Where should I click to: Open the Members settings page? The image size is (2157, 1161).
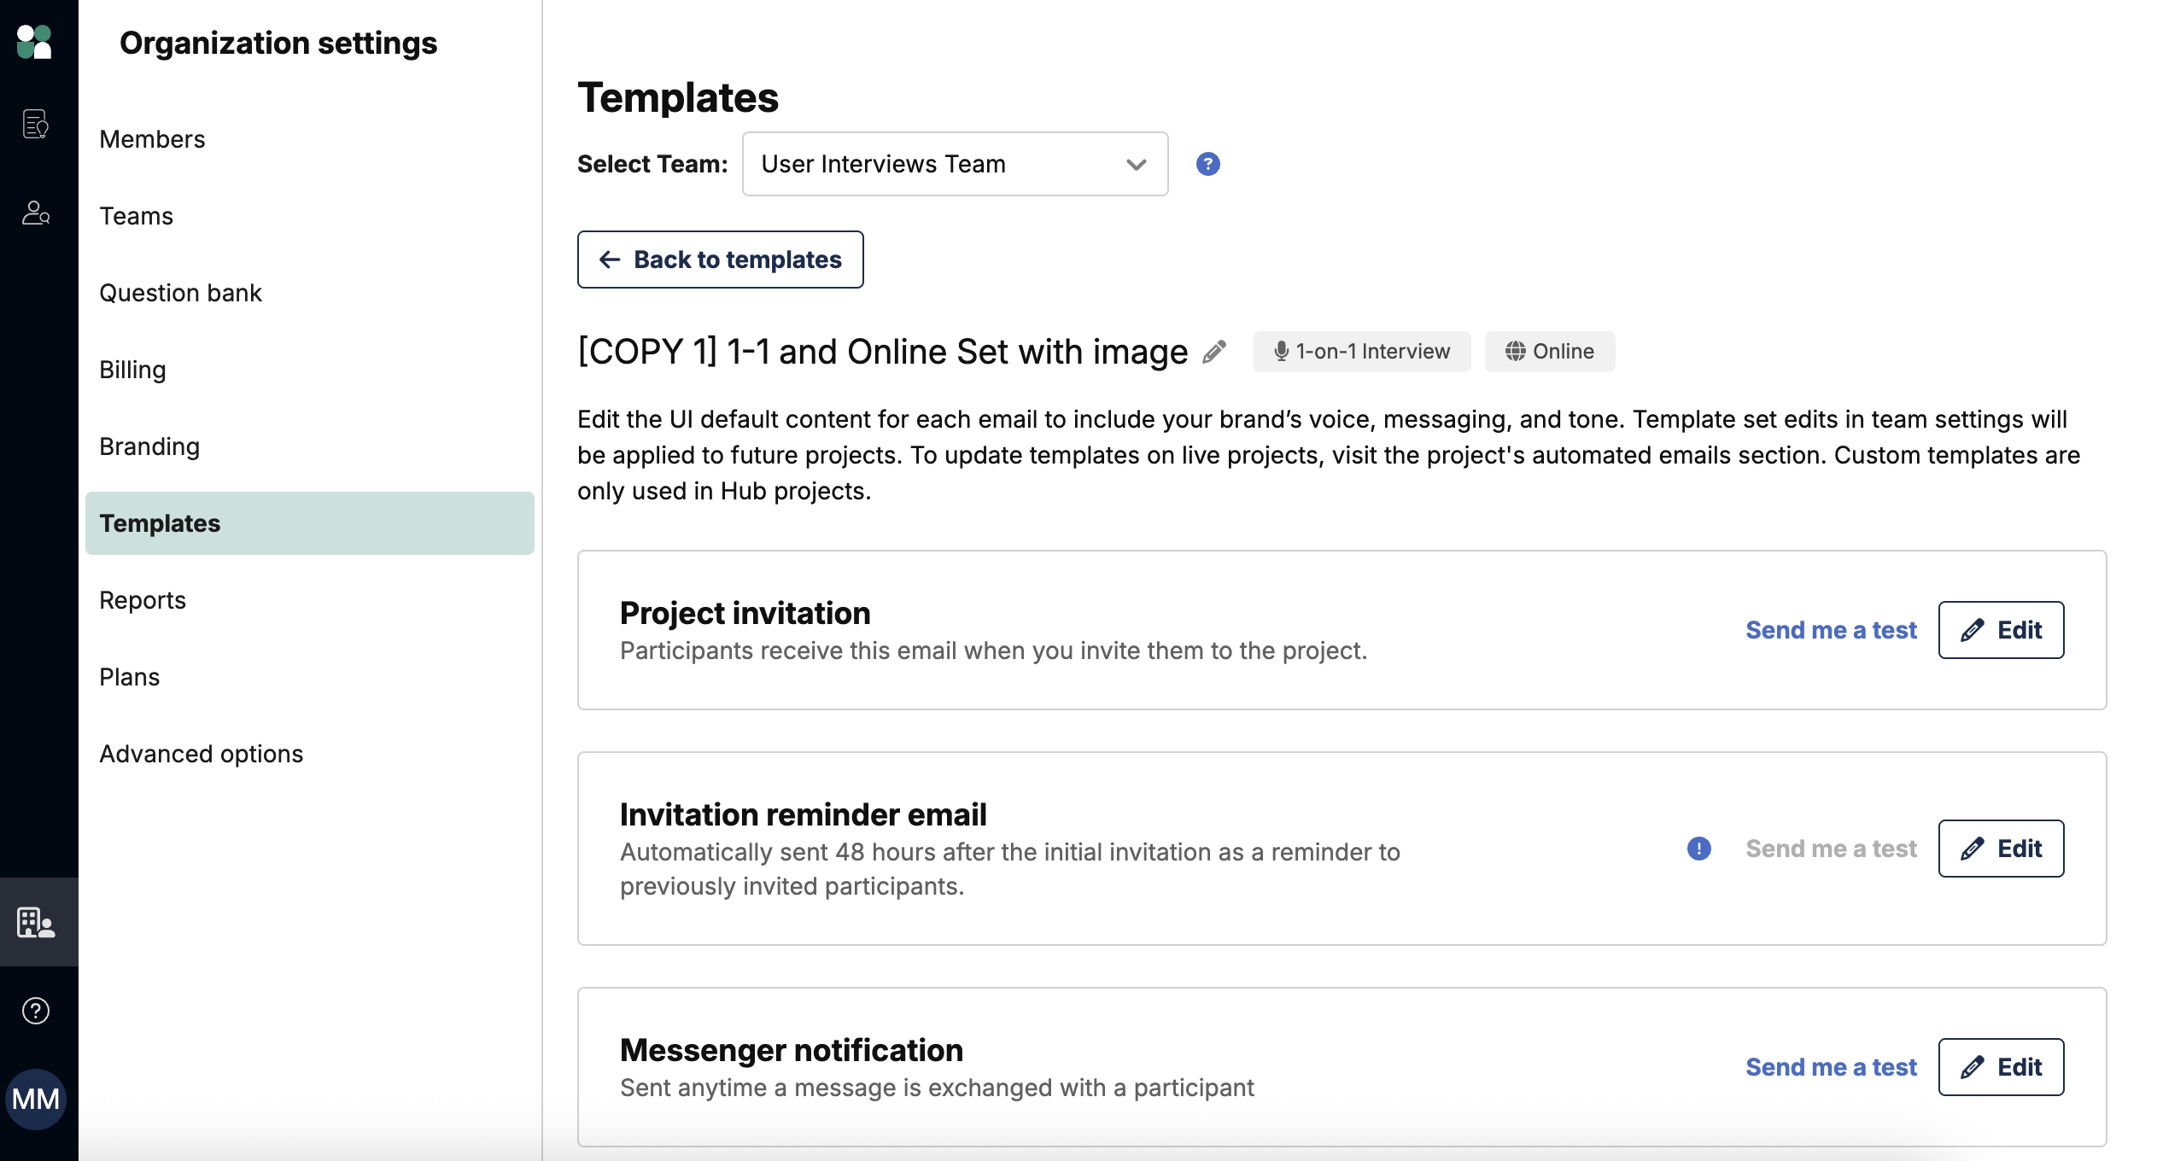pos(152,139)
